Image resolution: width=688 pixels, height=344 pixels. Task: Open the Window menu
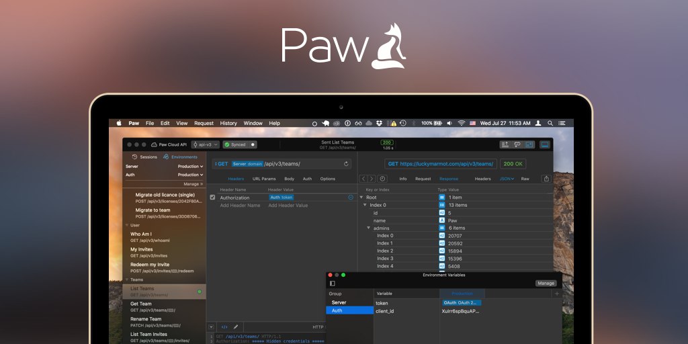tap(253, 124)
